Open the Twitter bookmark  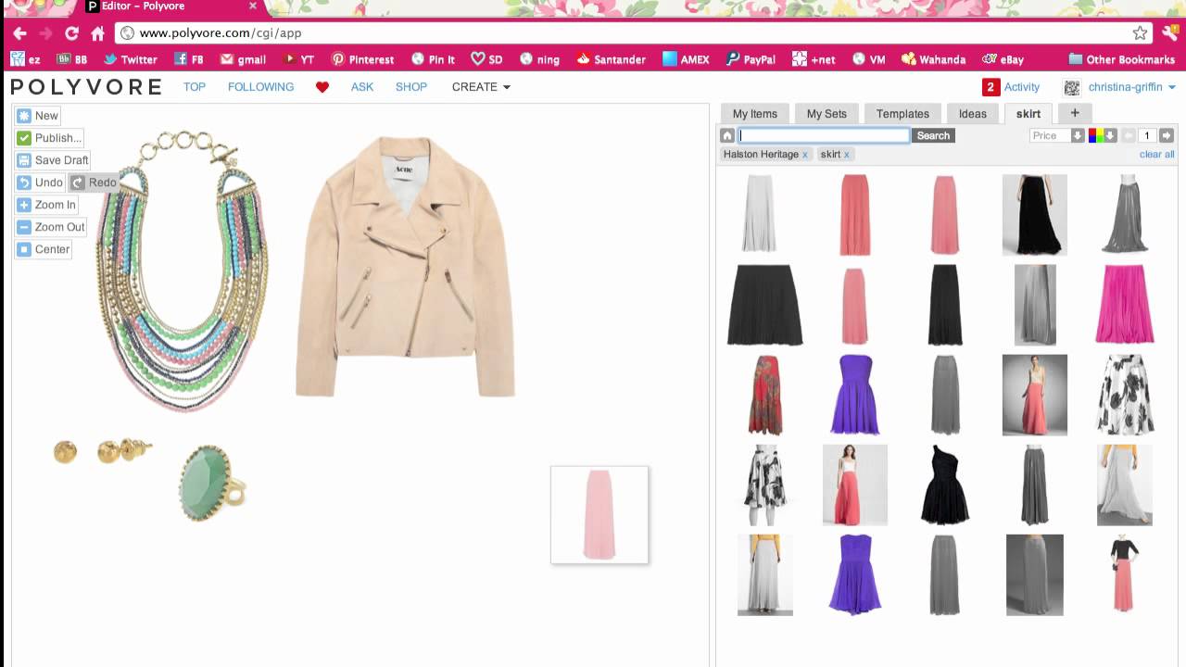130,59
